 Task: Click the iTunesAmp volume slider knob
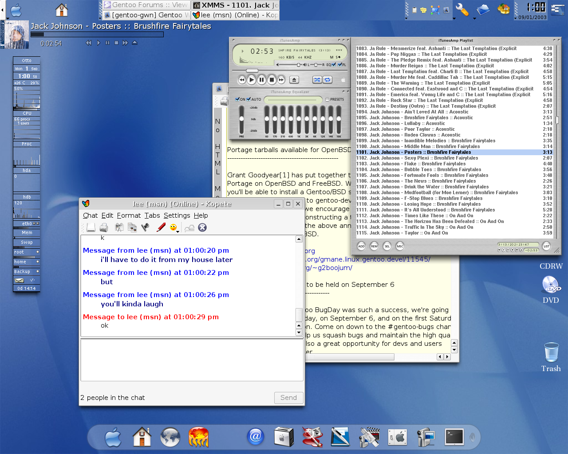tap(299, 65)
